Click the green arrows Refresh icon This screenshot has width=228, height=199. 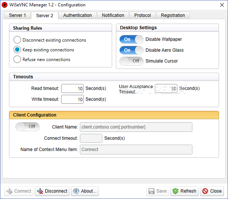175,191
